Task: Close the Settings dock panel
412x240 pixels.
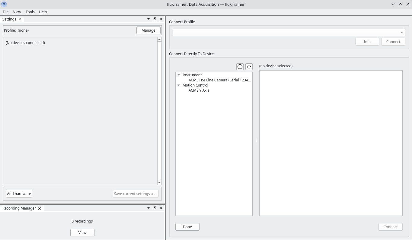Action: point(161,19)
